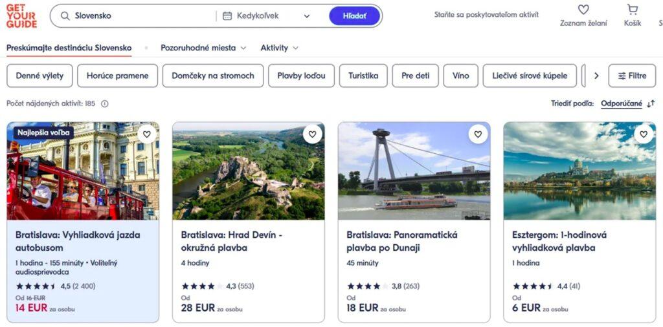Favorite the Bratislava bus tour card
The height and width of the screenshot is (327, 663).
147,134
